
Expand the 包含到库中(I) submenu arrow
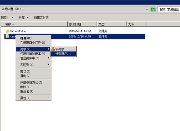(48, 58)
